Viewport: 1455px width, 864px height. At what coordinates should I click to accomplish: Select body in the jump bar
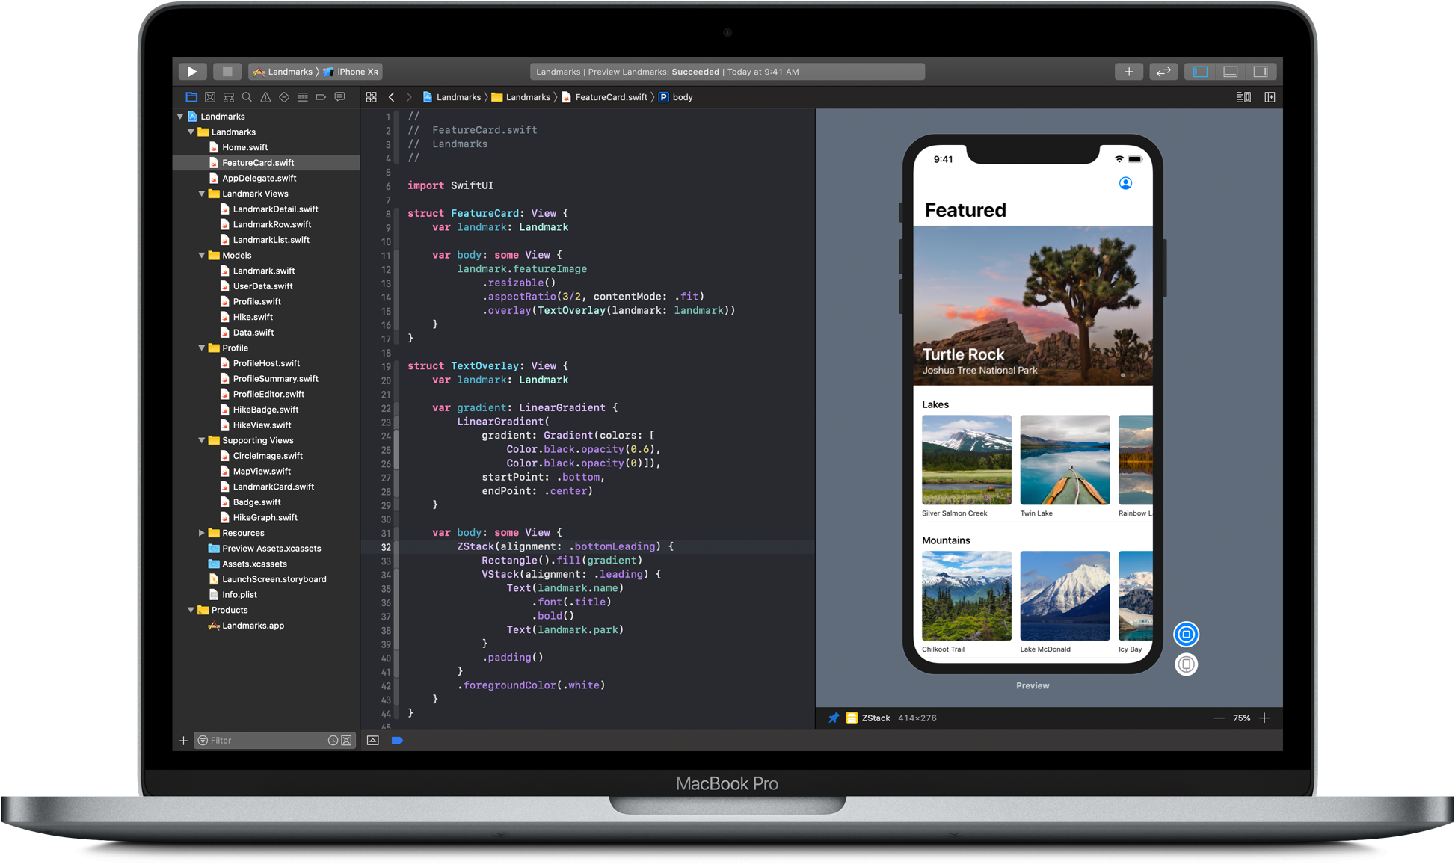point(682,97)
